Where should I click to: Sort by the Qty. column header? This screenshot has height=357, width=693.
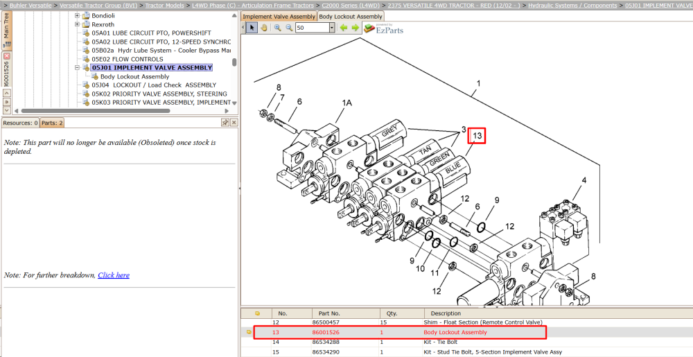[x=402, y=313]
